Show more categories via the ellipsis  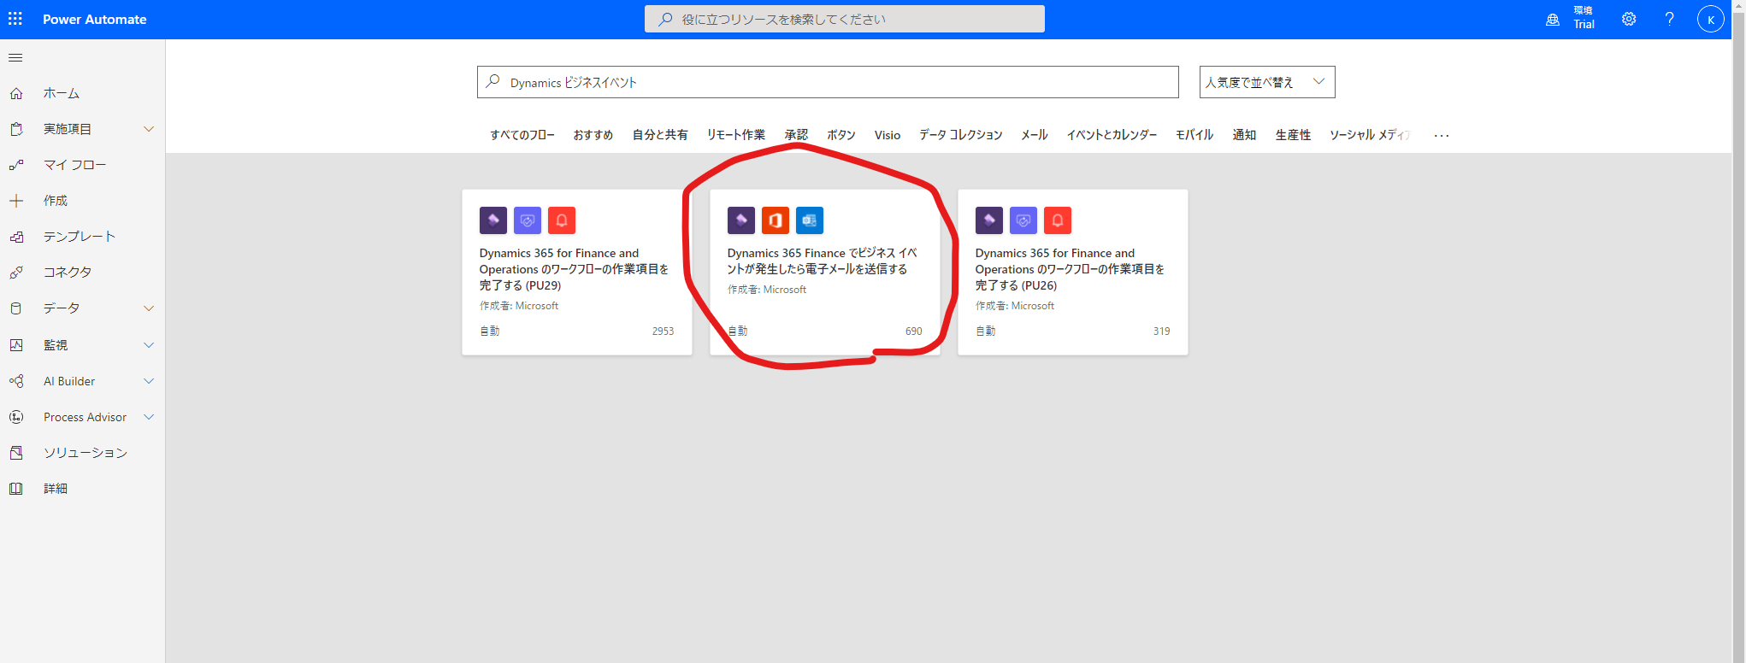[x=1442, y=135]
